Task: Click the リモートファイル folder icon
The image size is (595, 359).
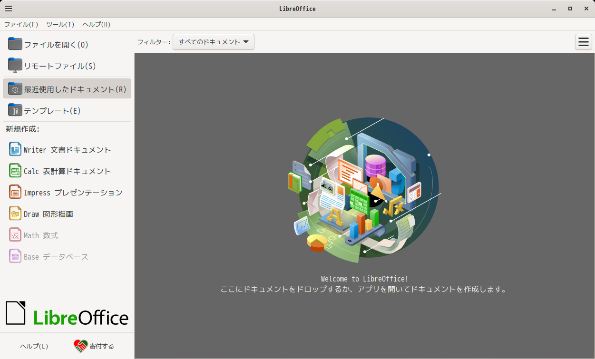Action: point(15,66)
